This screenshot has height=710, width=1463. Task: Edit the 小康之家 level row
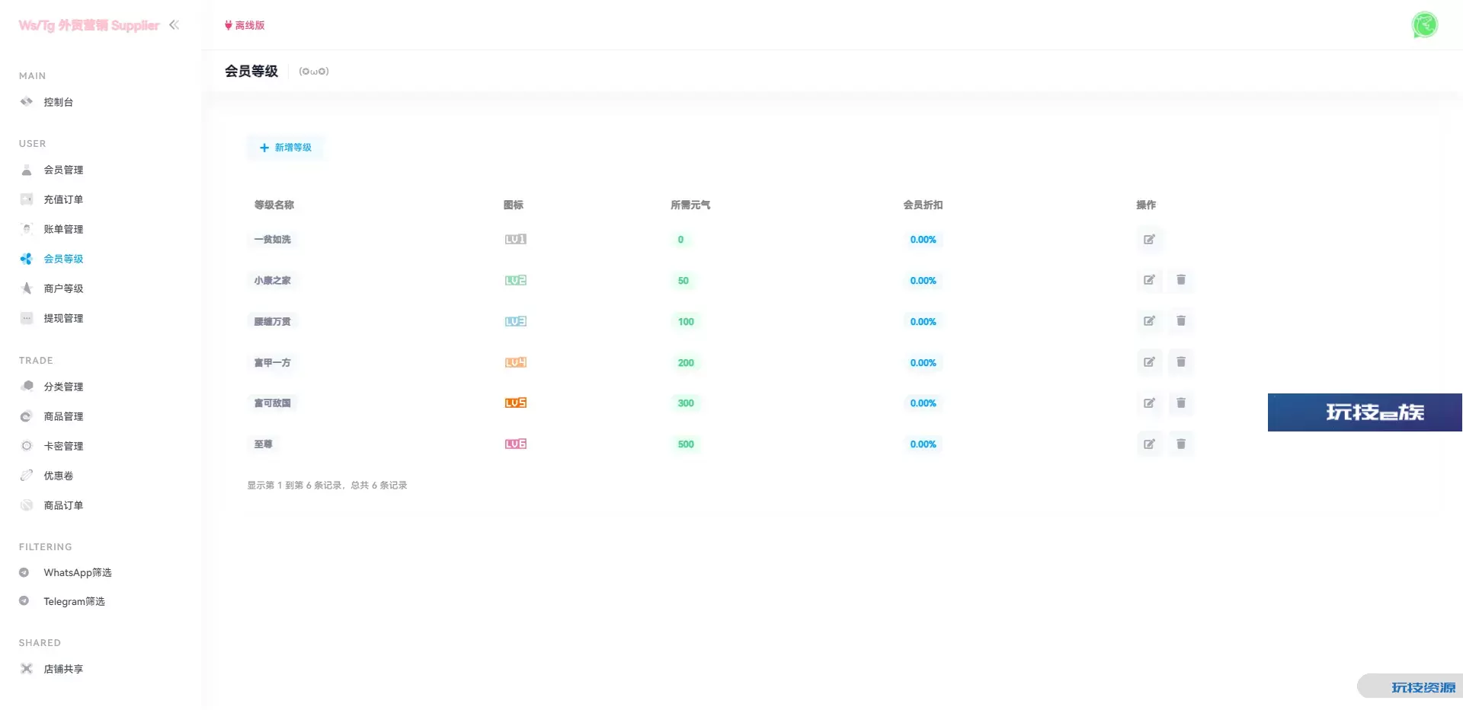coord(1149,281)
